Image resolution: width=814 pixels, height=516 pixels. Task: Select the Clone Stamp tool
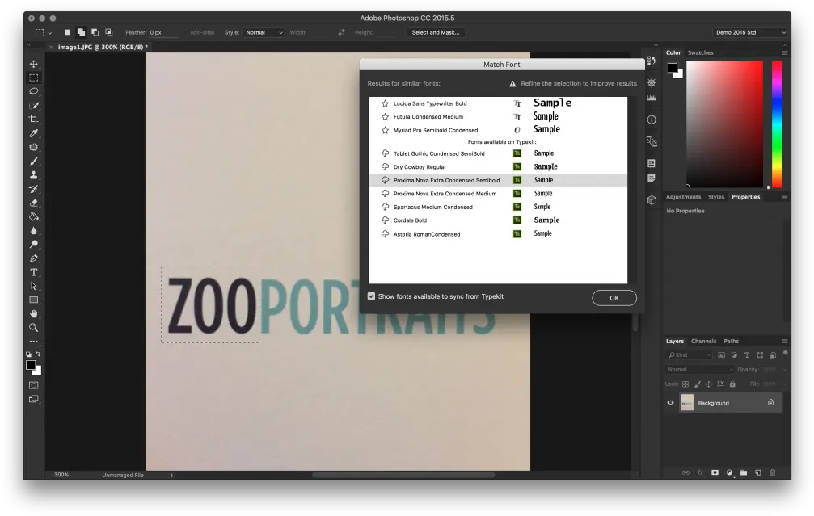34,174
